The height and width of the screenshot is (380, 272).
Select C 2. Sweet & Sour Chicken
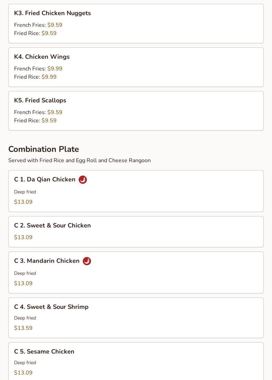click(53, 225)
